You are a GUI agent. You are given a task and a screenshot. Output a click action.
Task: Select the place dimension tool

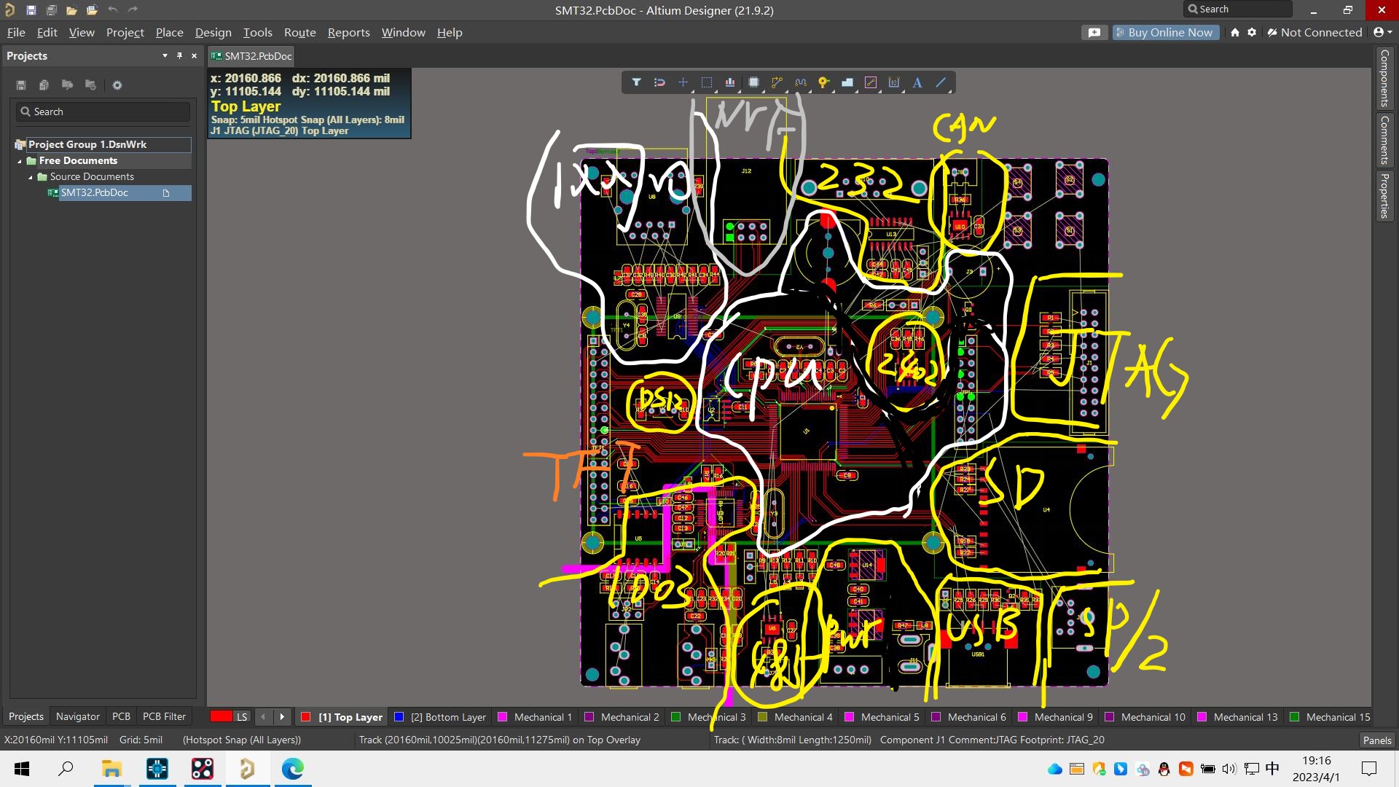click(894, 82)
